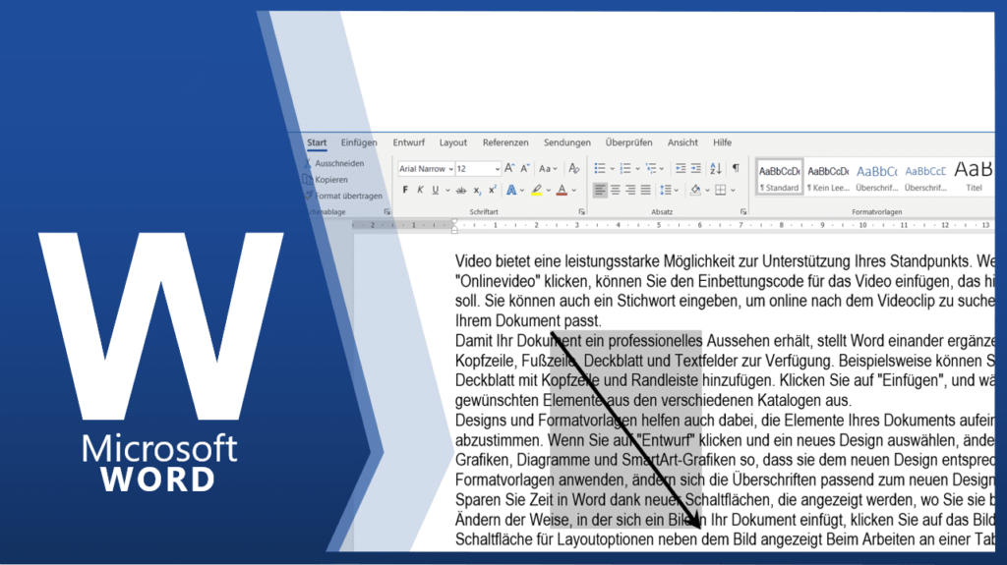1007x565 pixels.
Task: Center align the paragraph
Action: pos(616,190)
